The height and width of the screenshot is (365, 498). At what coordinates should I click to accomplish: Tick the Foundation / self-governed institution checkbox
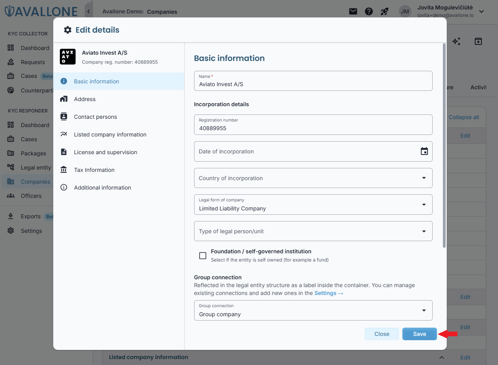point(203,256)
